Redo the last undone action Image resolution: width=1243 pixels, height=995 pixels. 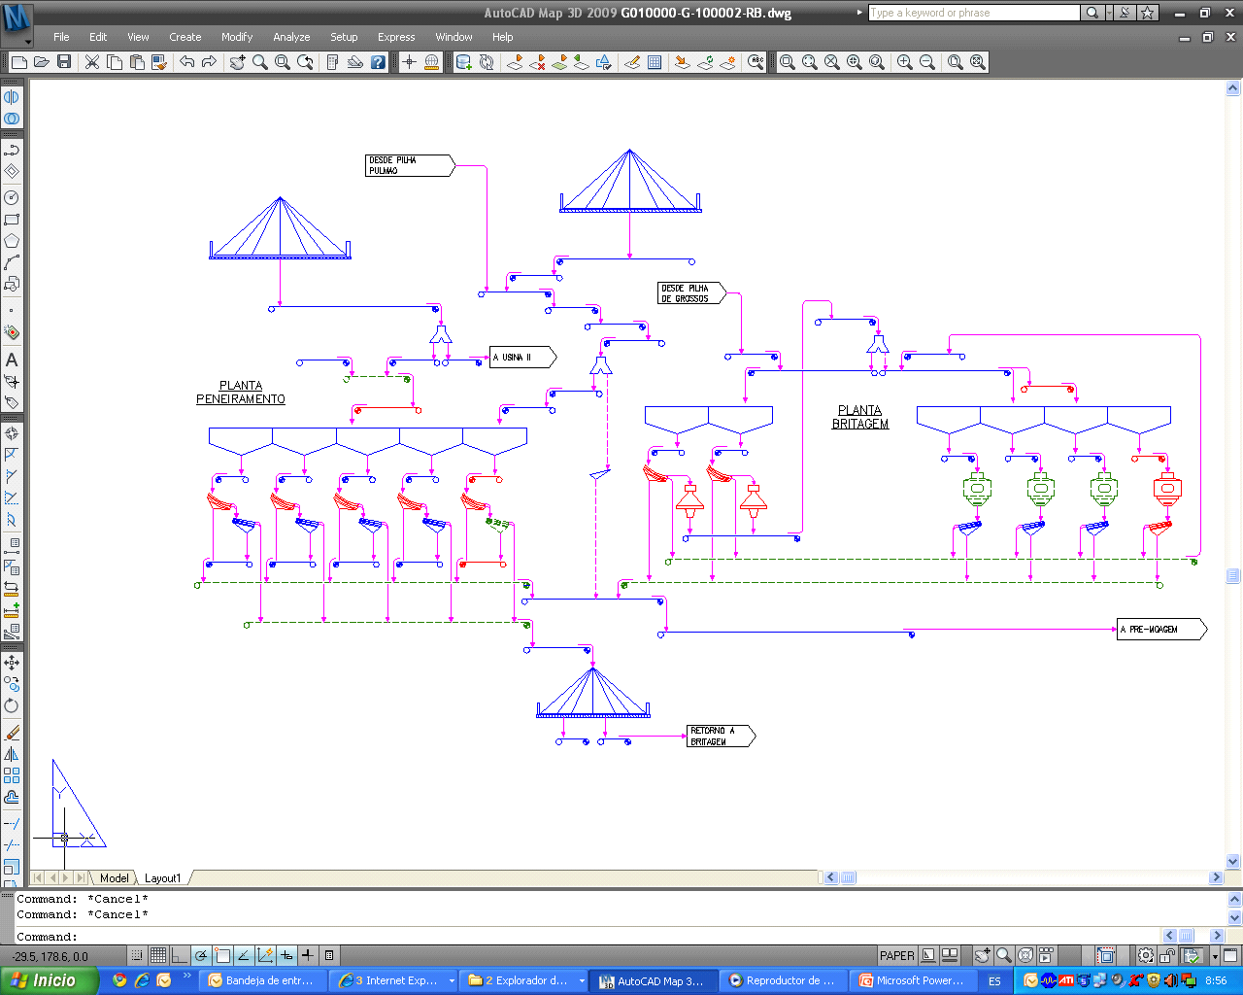[209, 62]
